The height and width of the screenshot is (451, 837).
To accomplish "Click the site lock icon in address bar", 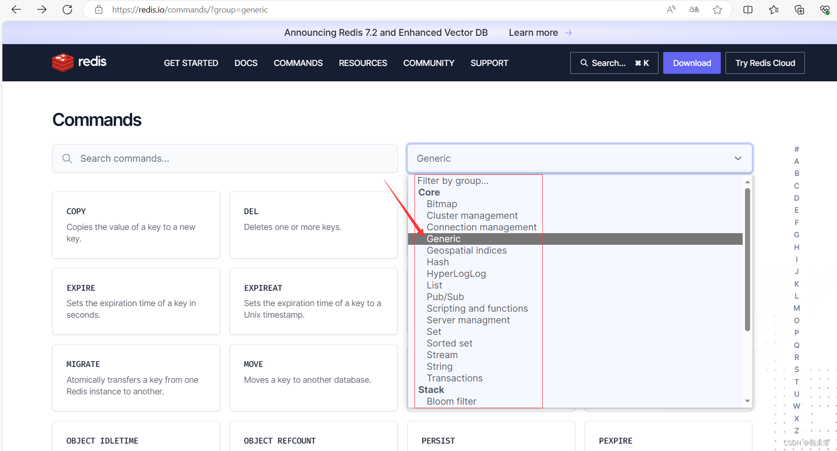I will pos(99,10).
